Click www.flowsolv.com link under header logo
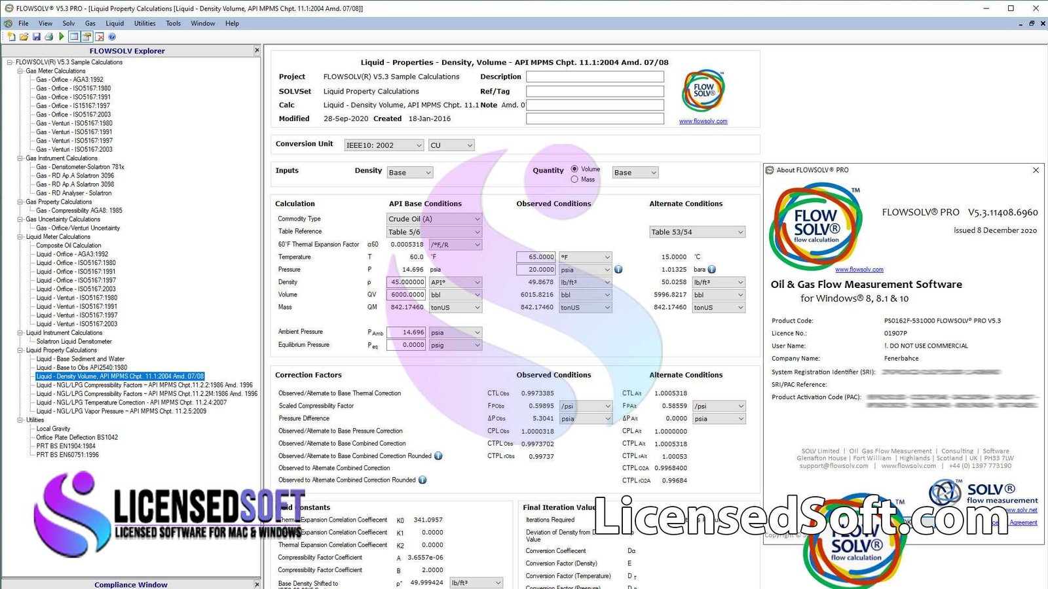1048x589 pixels. point(703,121)
